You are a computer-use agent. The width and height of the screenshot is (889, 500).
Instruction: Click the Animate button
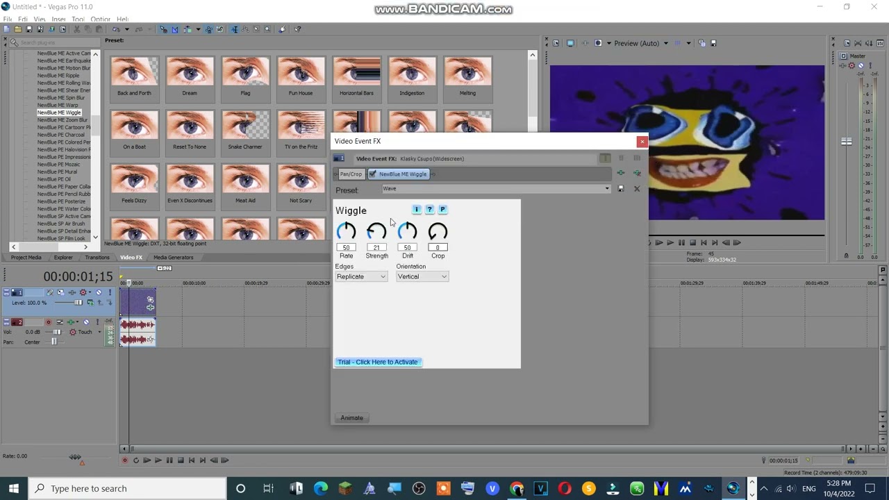(x=351, y=418)
